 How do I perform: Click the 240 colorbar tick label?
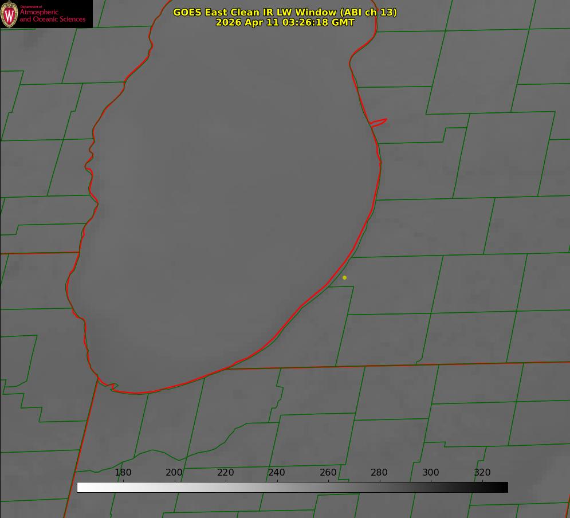point(277,472)
